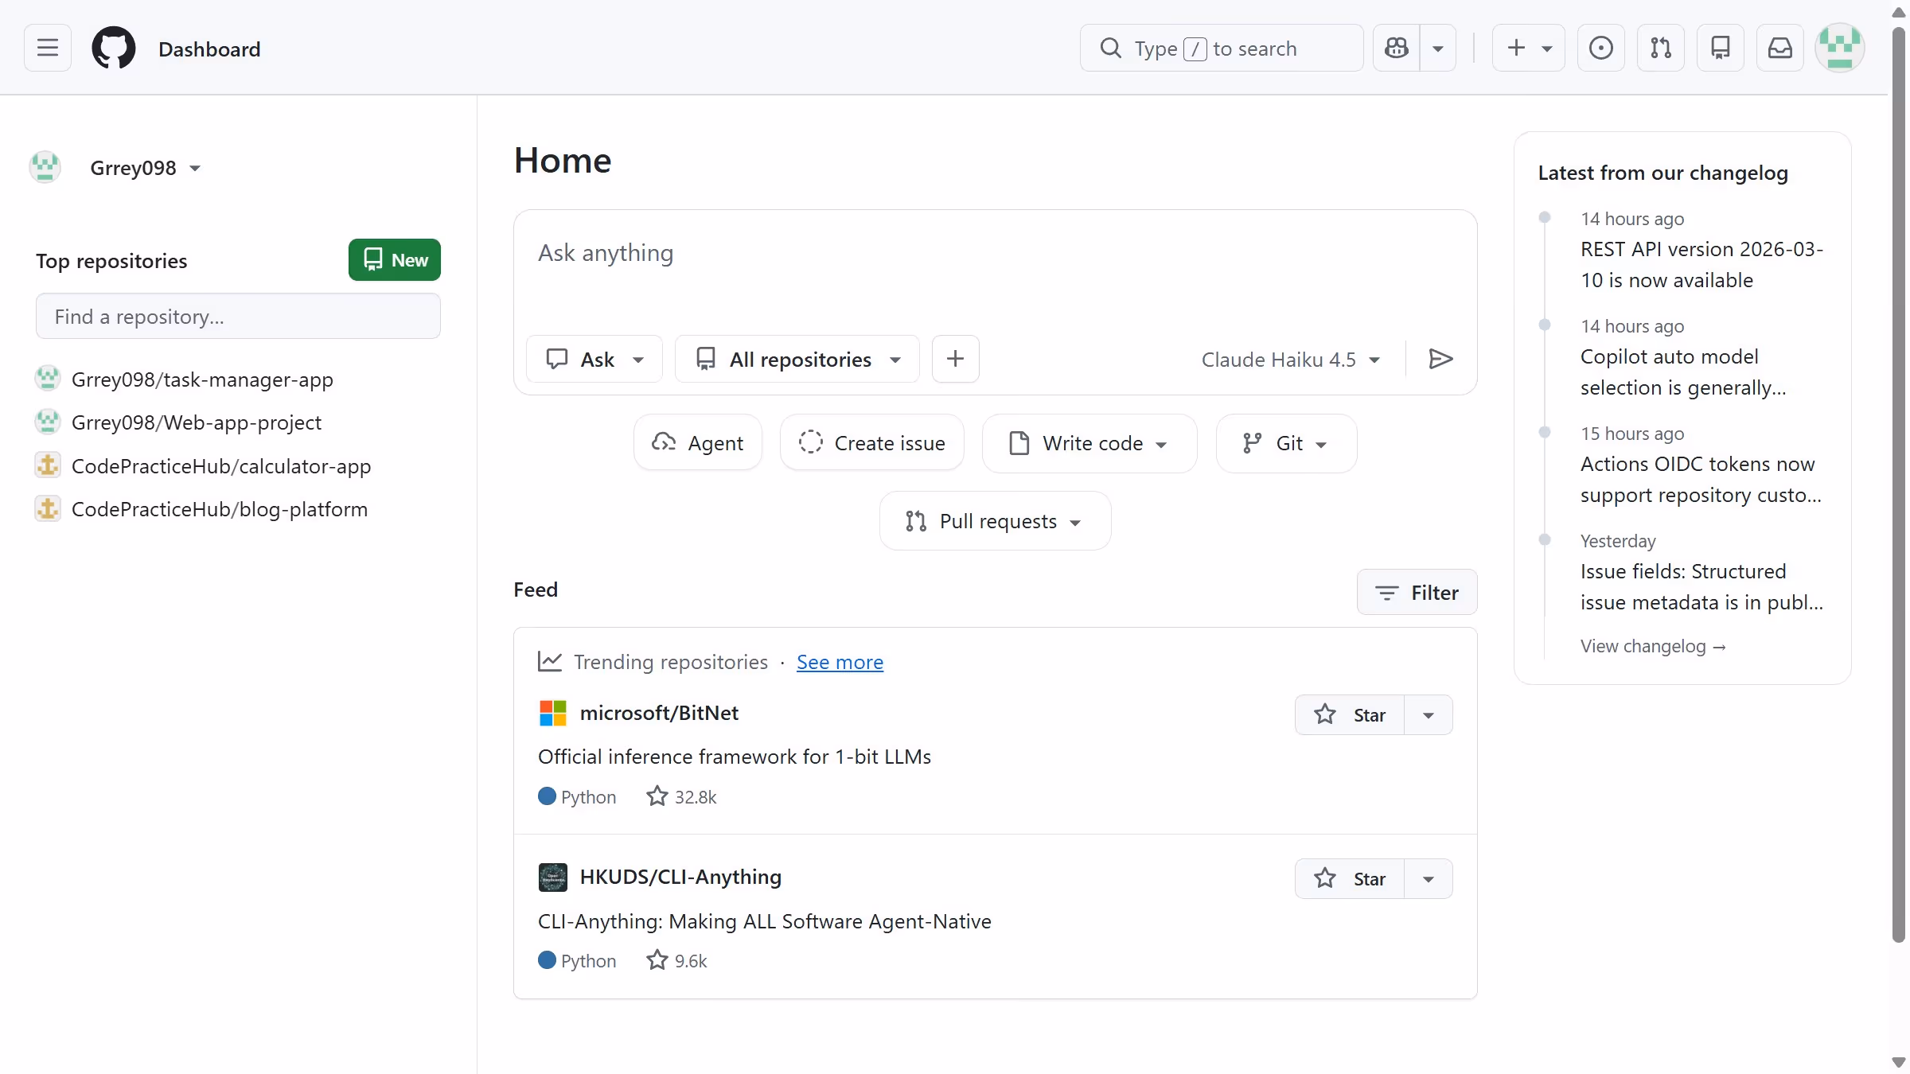Check the notifications inbox icon
The width and height of the screenshot is (1910, 1074).
click(1780, 48)
